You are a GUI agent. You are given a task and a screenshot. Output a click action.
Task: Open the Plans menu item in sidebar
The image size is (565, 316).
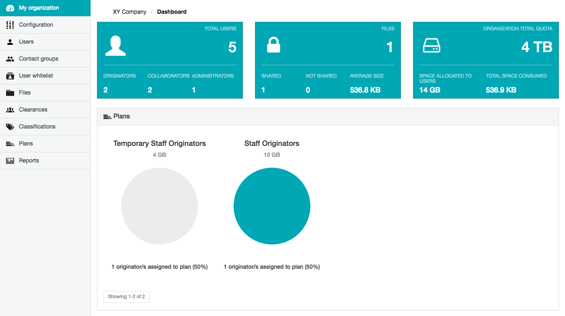[26, 143]
